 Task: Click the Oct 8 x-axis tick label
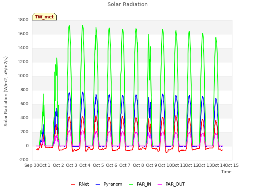click(138, 165)
